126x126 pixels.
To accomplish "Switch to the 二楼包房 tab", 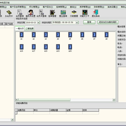I will click(29, 29).
